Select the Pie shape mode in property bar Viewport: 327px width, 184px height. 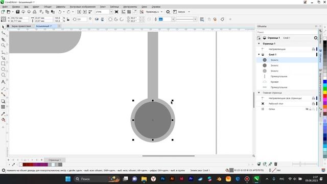point(116,19)
